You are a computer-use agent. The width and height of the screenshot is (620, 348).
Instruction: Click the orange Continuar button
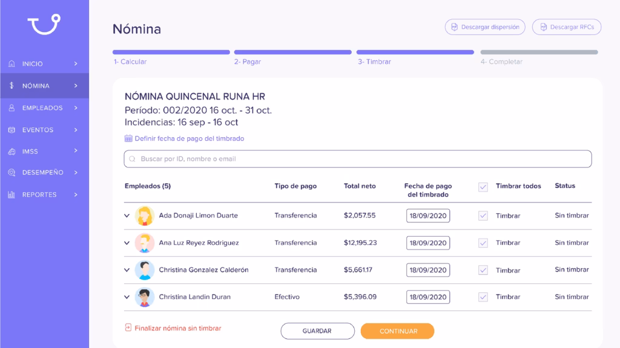tap(397, 331)
